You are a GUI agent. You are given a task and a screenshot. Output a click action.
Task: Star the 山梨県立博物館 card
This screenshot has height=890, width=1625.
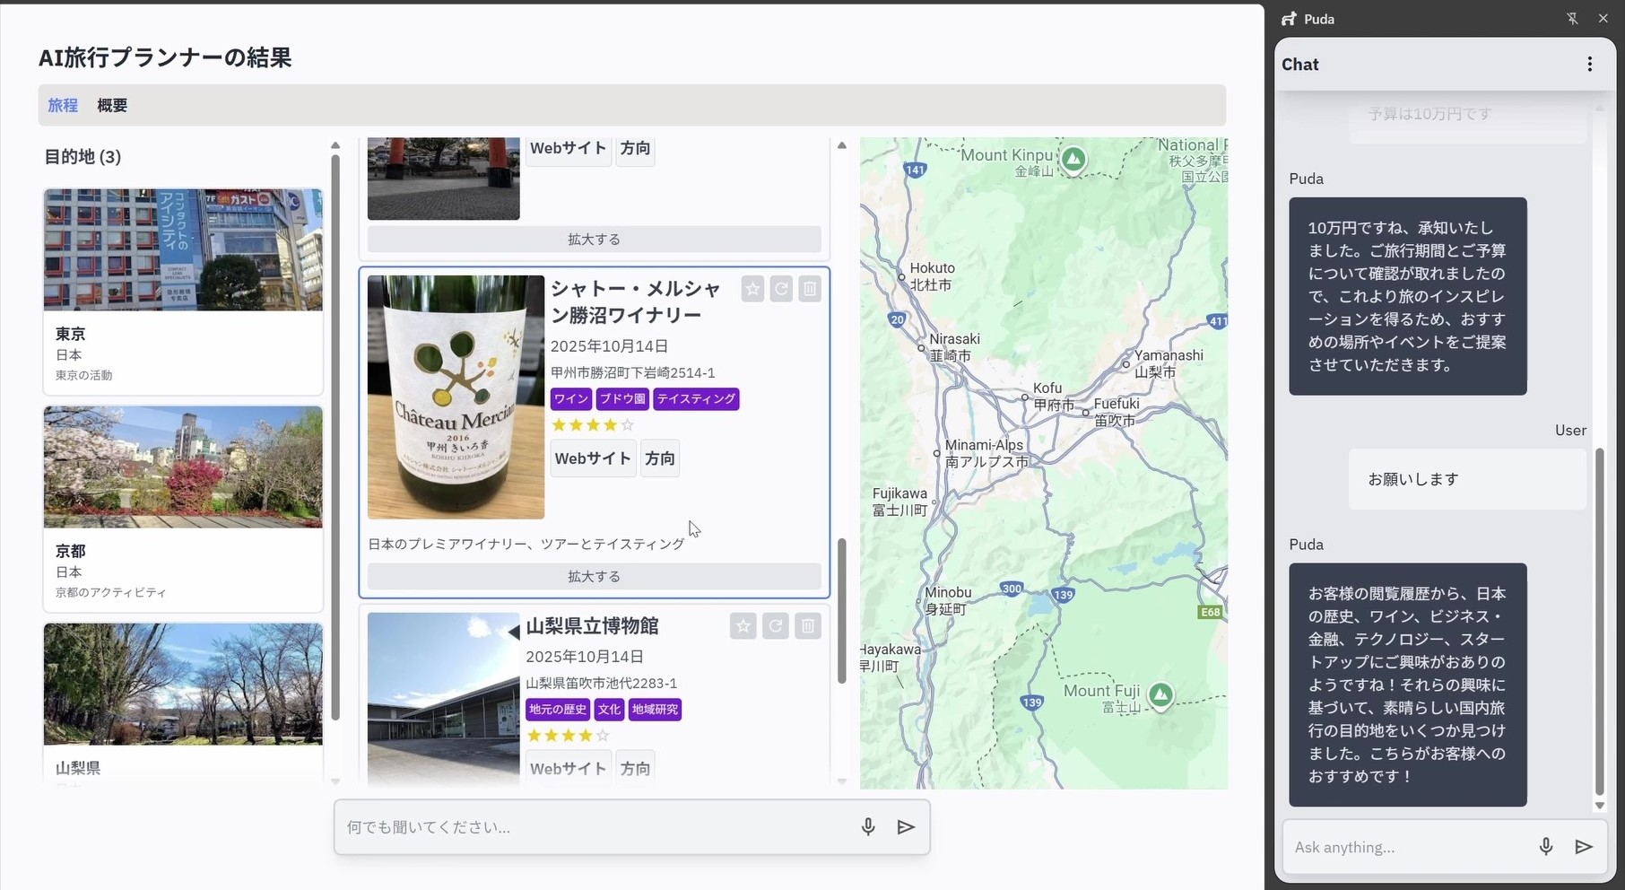(x=743, y=626)
